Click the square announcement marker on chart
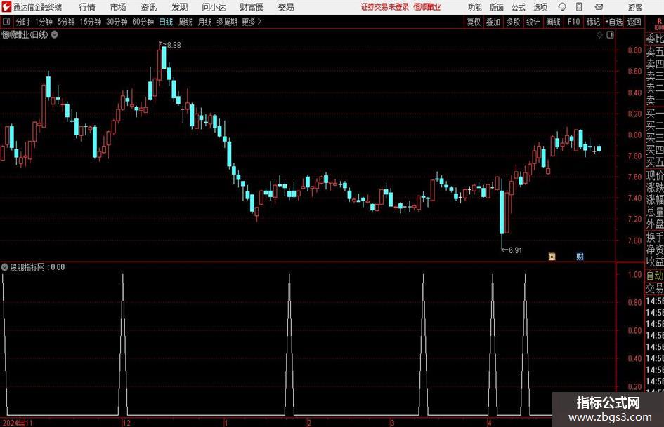The width and height of the screenshot is (664, 427). click(x=552, y=257)
